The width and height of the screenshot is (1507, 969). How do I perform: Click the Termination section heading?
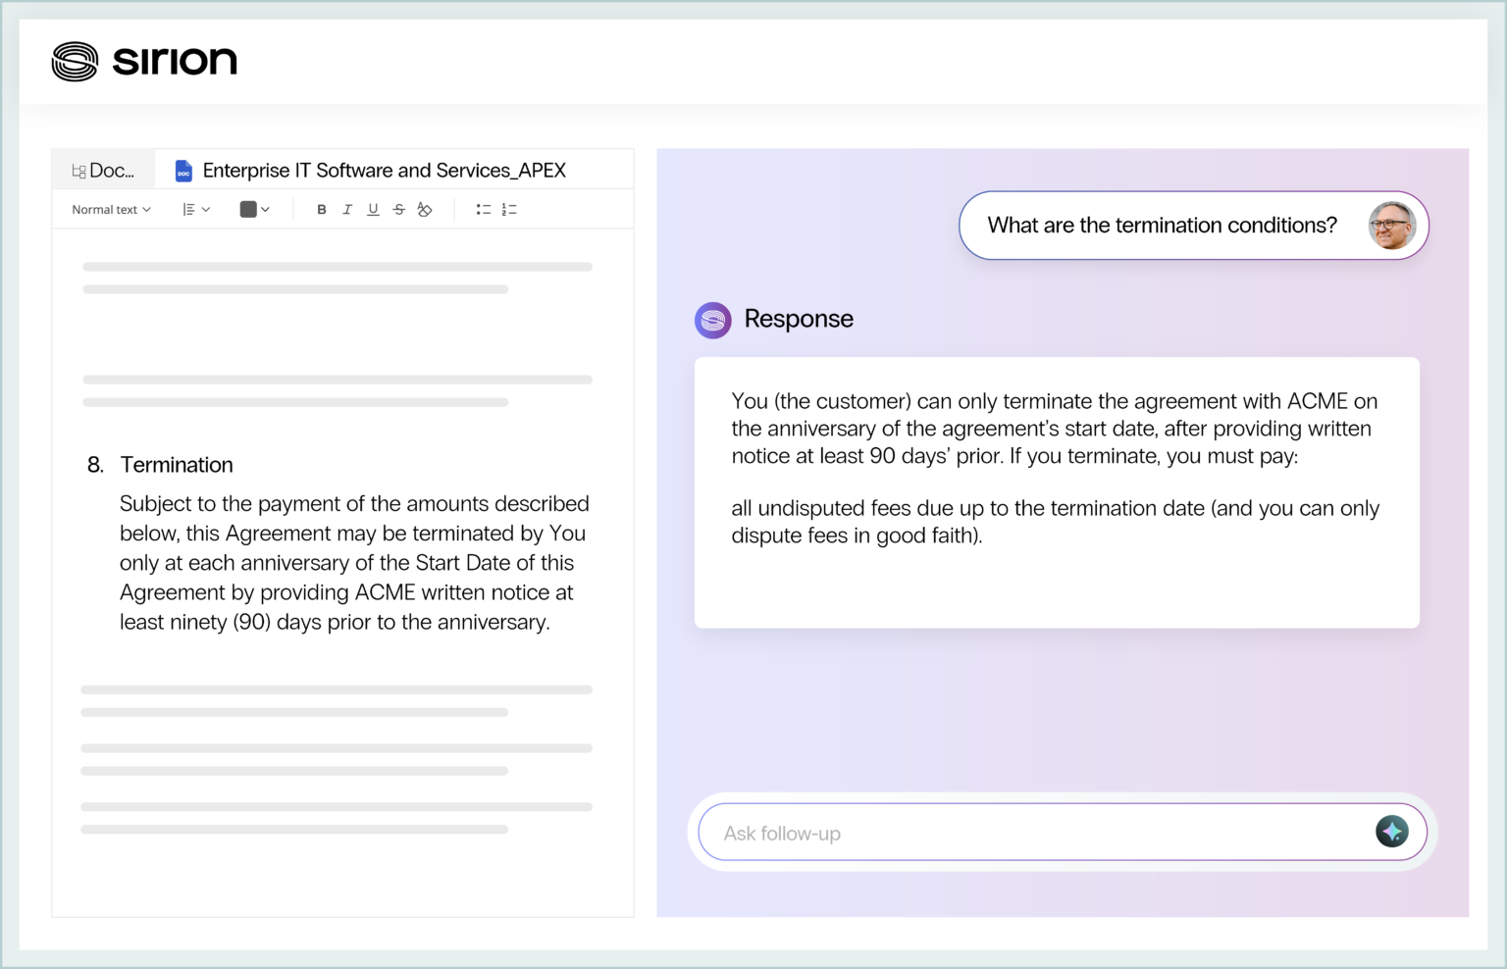pos(177,465)
